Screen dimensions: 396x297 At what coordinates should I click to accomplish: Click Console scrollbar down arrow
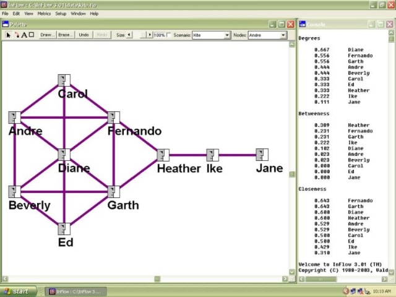391,272
